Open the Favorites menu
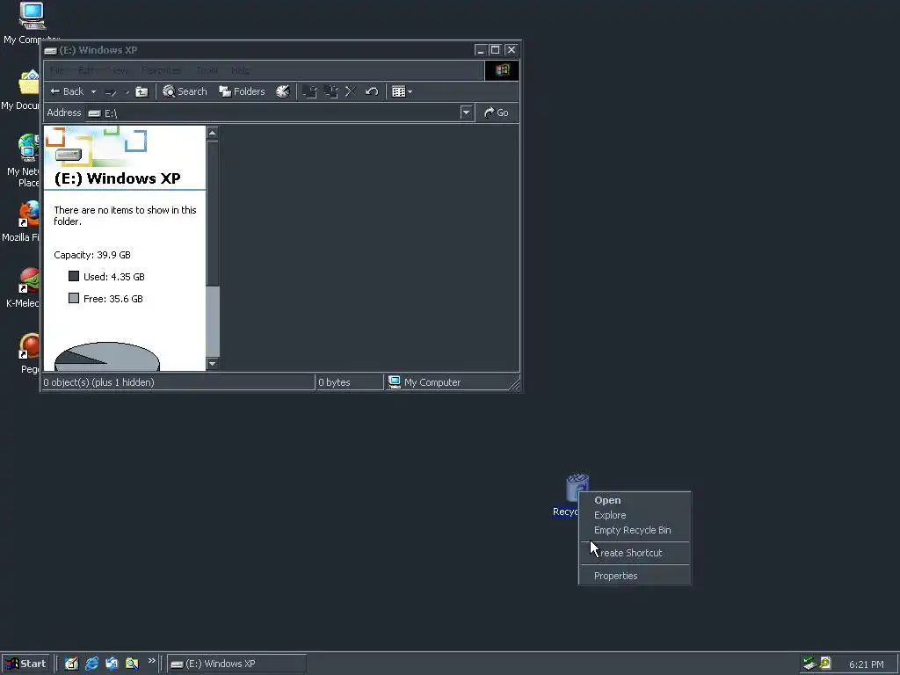Viewport: 900px width, 675px height. (x=162, y=70)
